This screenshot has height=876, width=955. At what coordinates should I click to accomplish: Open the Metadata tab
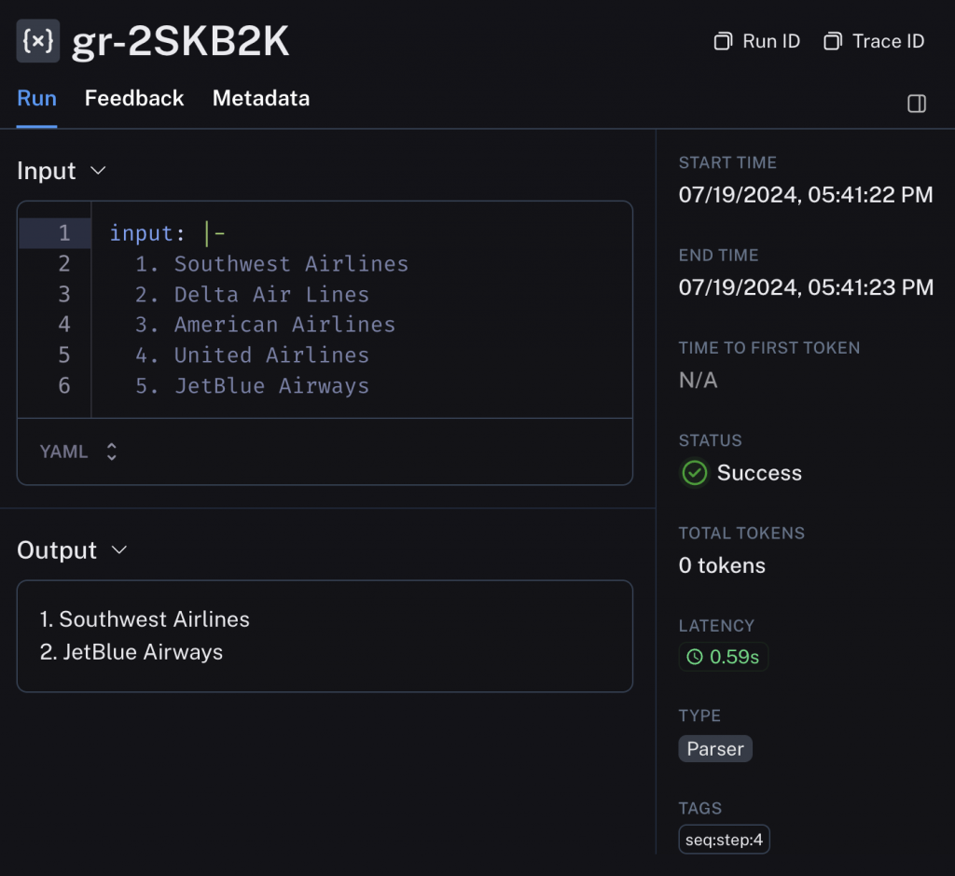click(261, 98)
